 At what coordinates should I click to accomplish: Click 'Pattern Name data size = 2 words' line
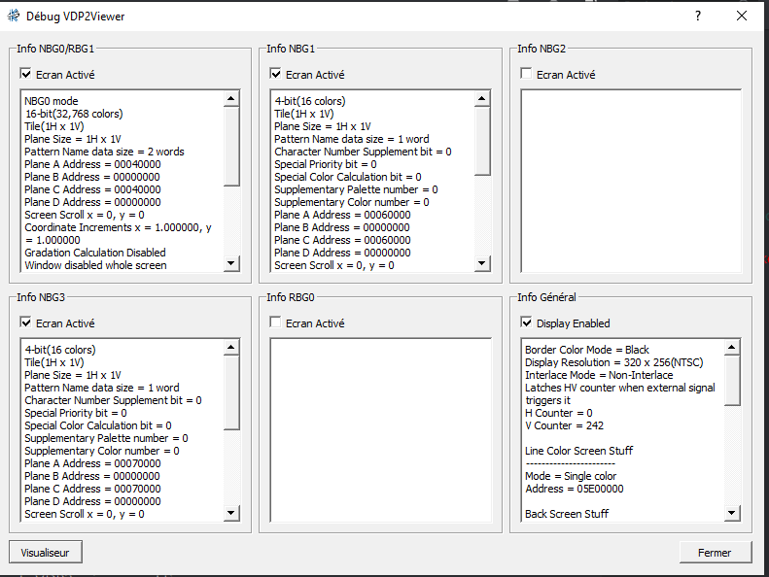(104, 152)
